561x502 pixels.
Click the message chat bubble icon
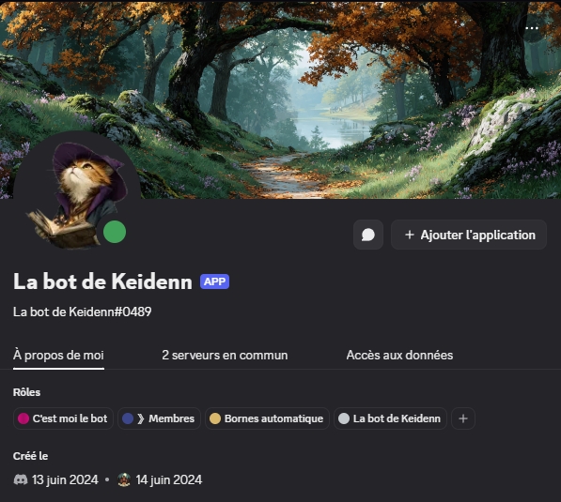point(368,235)
